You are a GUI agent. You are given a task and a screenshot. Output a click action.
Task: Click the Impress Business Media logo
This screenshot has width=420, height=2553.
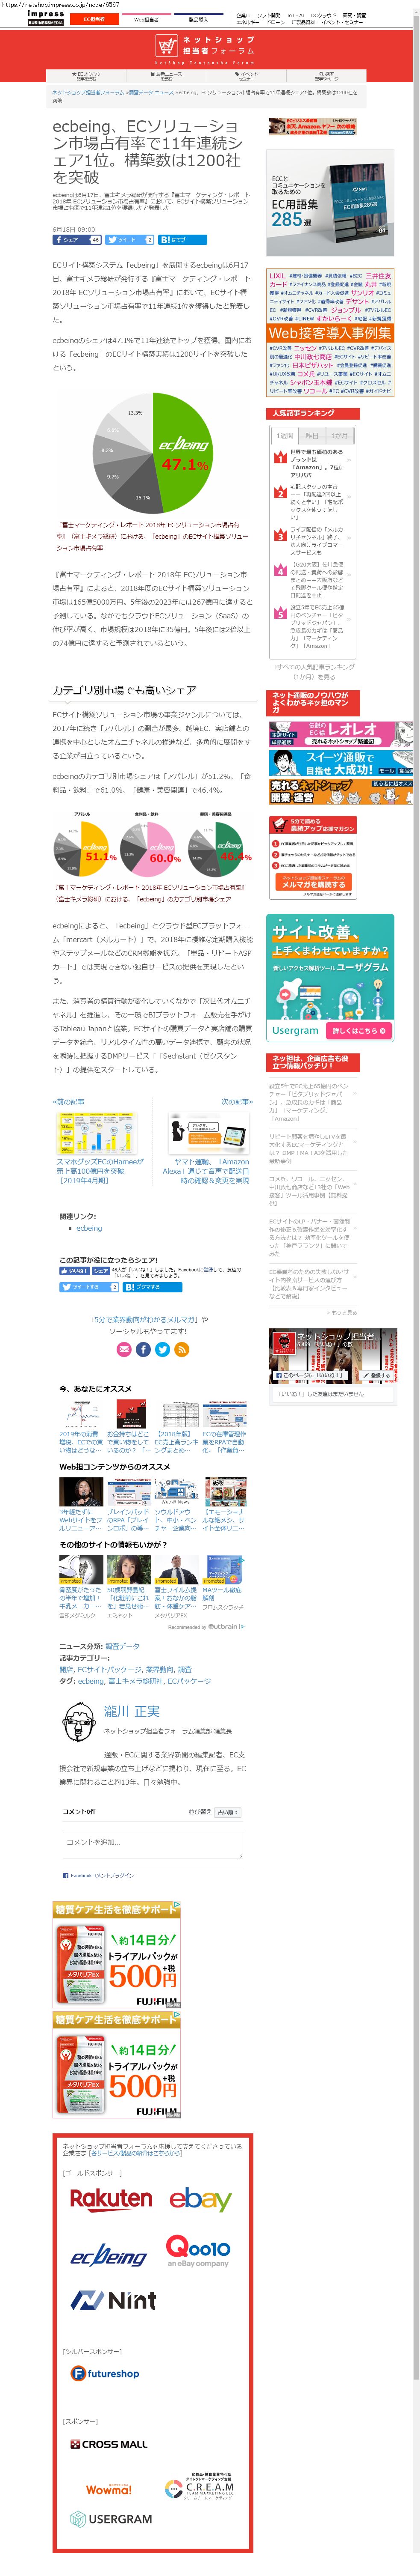click(x=45, y=18)
